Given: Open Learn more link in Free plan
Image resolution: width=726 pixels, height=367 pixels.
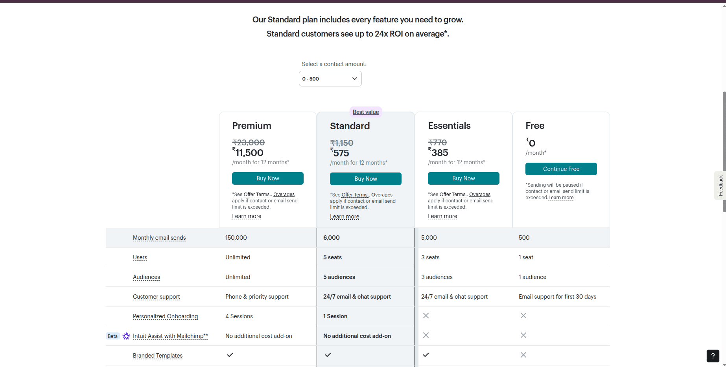Looking at the screenshot, I should 561,198.
